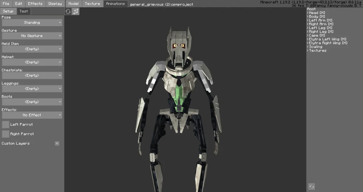Click the General Grievous model in viewport
This screenshot has height=192, width=363.
click(179, 109)
